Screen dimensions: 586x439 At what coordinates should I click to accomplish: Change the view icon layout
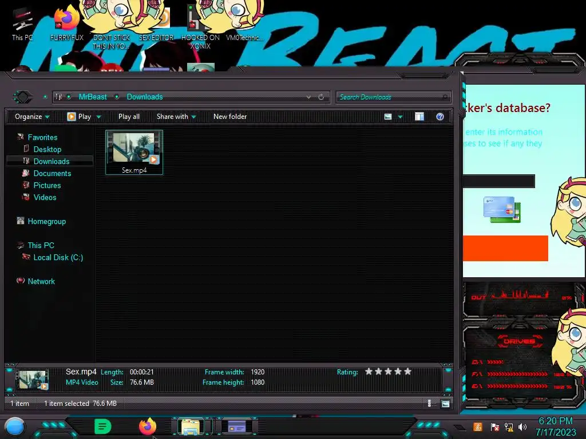pyautogui.click(x=388, y=117)
